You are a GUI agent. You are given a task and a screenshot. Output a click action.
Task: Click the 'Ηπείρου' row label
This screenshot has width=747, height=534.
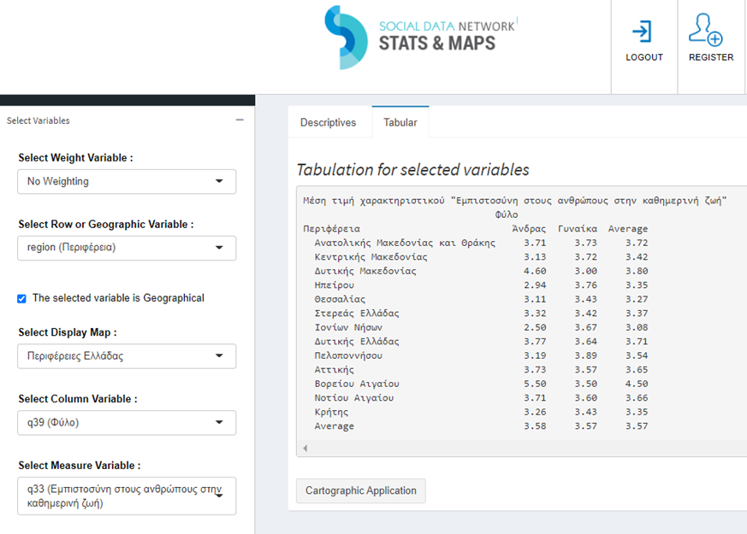[334, 285]
